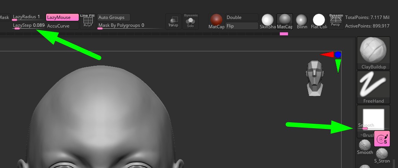Click the AccuCurve button
The image size is (398, 168).
(x=62, y=26)
